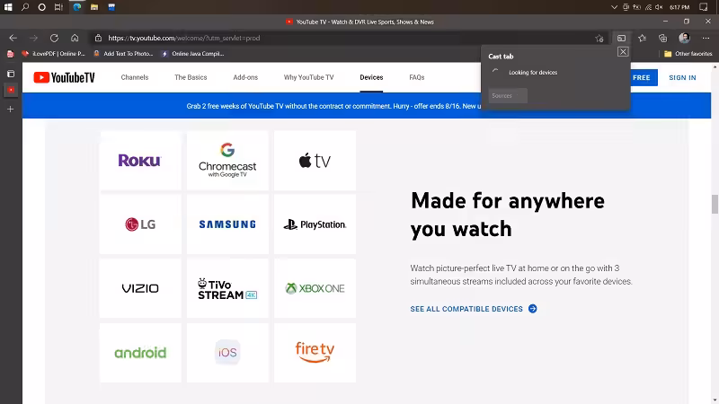Click the Made for anywhere you watch heading
The image size is (719, 404).
pos(507,215)
